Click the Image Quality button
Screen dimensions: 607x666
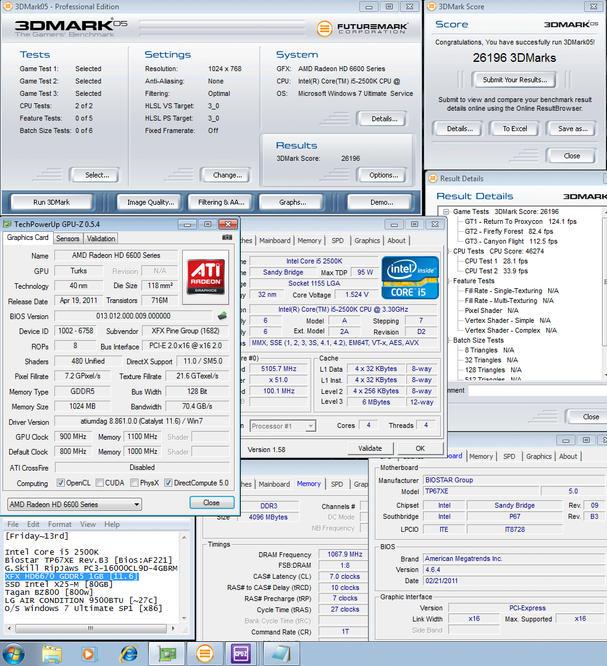[151, 202]
